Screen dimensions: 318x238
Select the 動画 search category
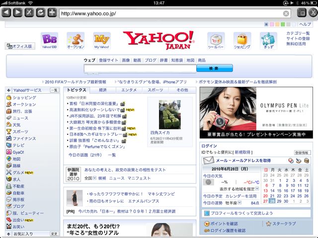point(137,60)
